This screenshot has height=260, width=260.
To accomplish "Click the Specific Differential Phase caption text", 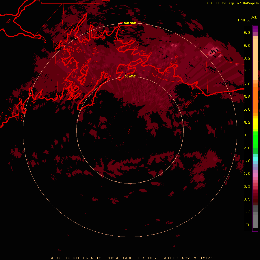I will [131, 258].
